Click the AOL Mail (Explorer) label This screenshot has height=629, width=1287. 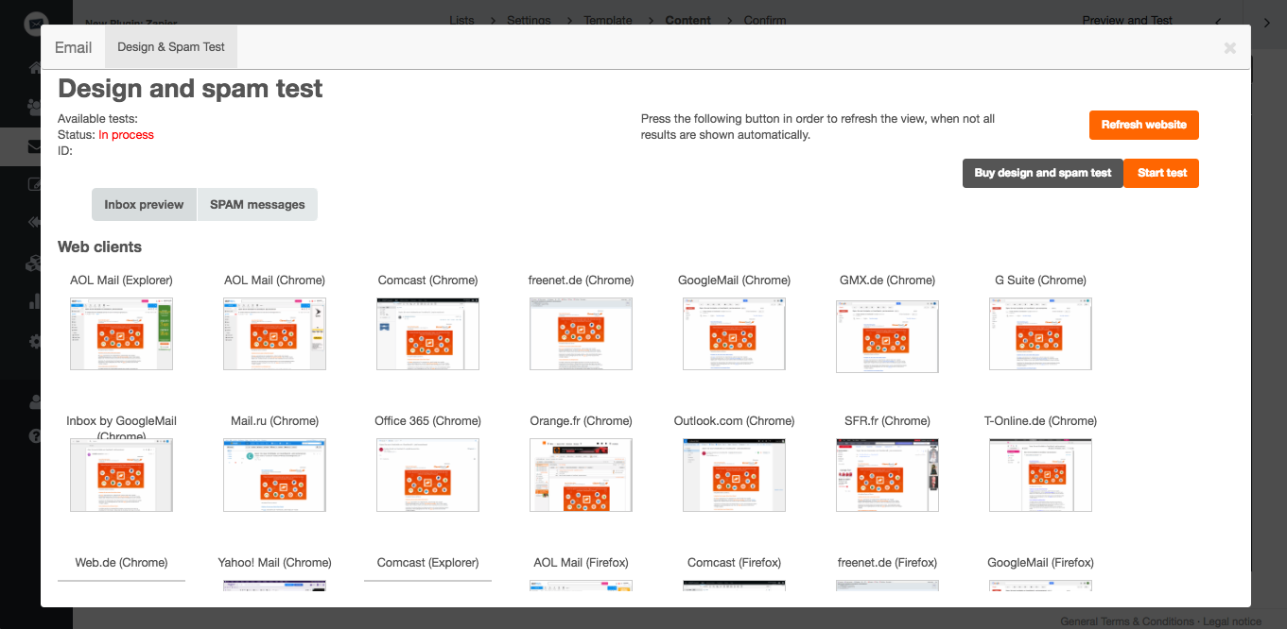121,280
